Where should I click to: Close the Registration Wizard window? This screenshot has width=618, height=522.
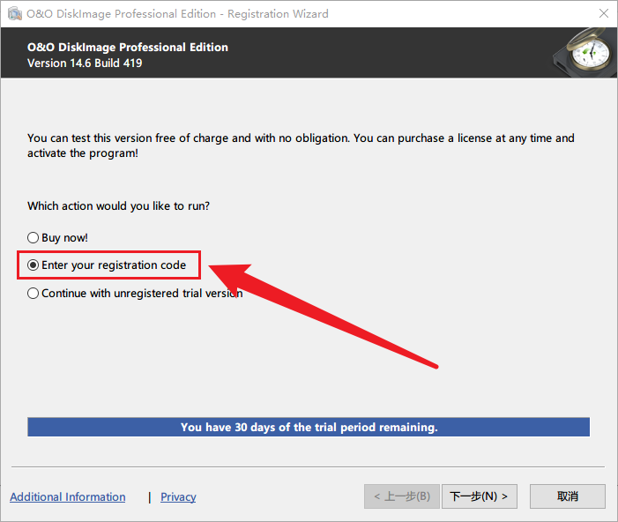click(603, 13)
